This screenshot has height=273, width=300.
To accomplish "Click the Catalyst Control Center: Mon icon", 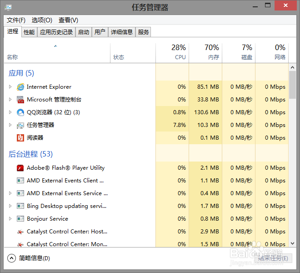I will point(20,244).
